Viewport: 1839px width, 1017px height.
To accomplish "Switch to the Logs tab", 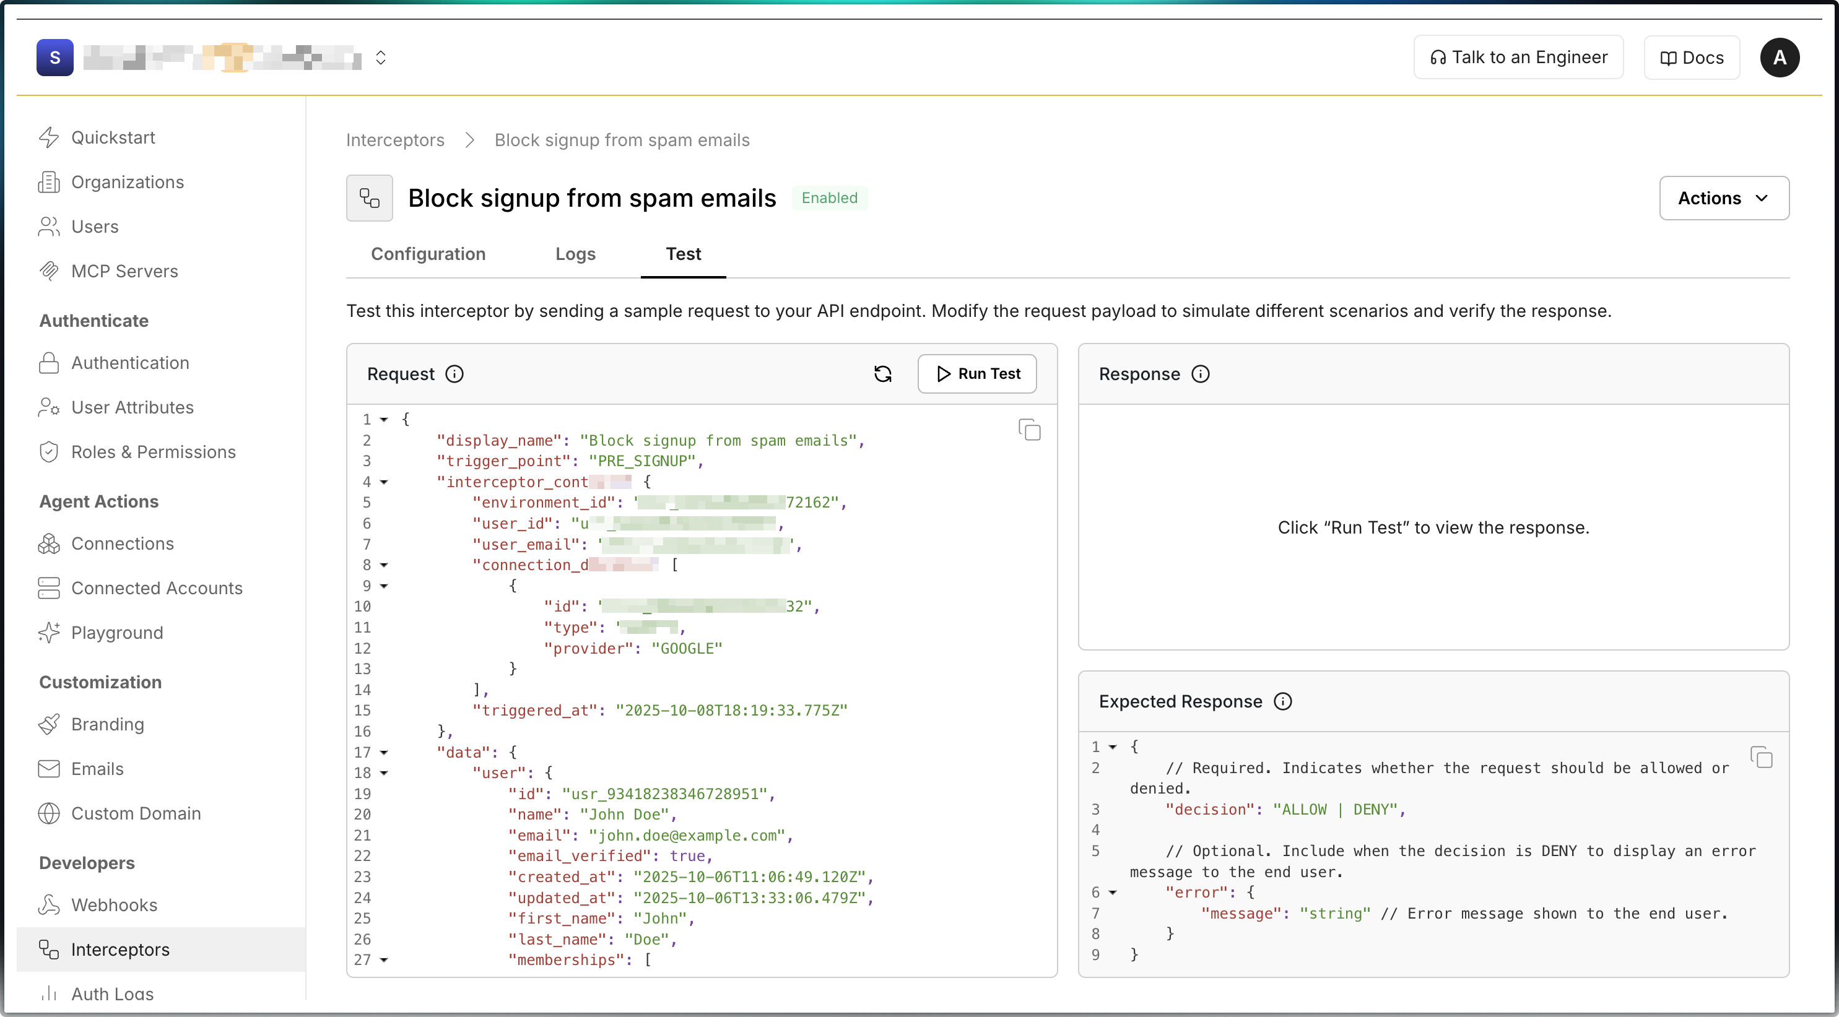I will [575, 254].
